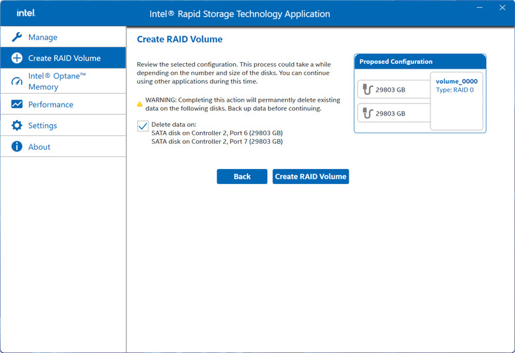
Task: Click the Proposed Configuration header
Action: (x=420, y=61)
